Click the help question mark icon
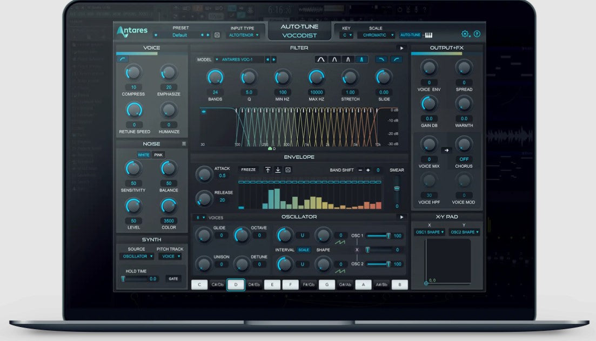The height and width of the screenshot is (341, 596). click(477, 34)
